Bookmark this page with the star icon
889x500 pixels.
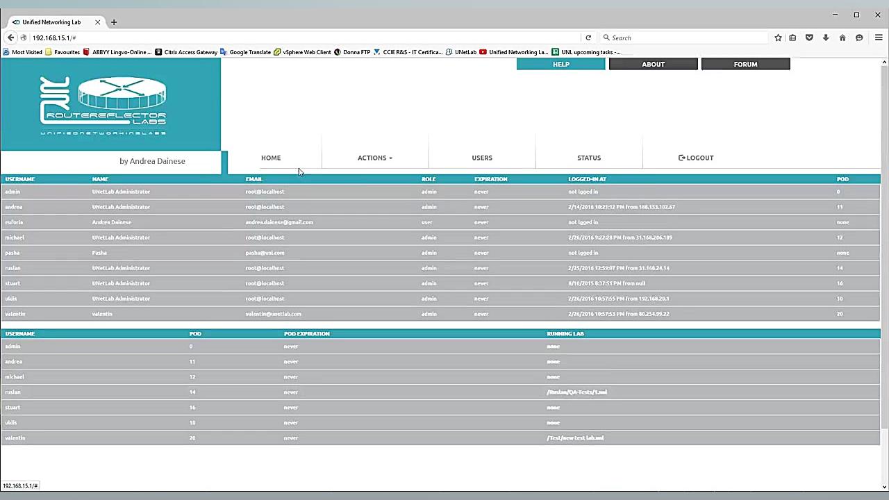778,37
